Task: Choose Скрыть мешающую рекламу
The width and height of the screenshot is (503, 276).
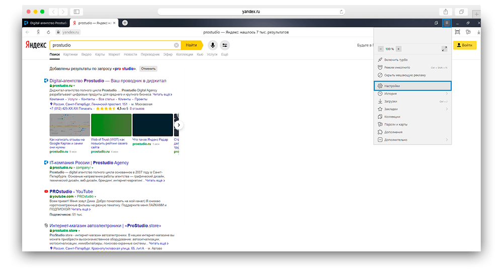Action: click(412, 75)
